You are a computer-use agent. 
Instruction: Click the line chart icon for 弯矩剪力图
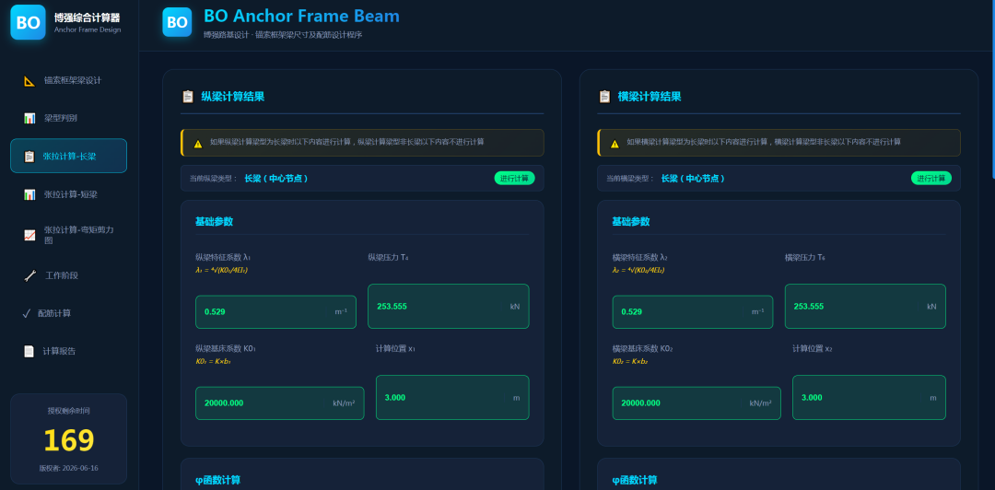(x=29, y=235)
